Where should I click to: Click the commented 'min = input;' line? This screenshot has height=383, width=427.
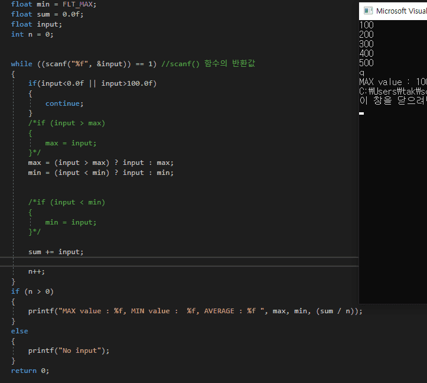click(x=71, y=222)
